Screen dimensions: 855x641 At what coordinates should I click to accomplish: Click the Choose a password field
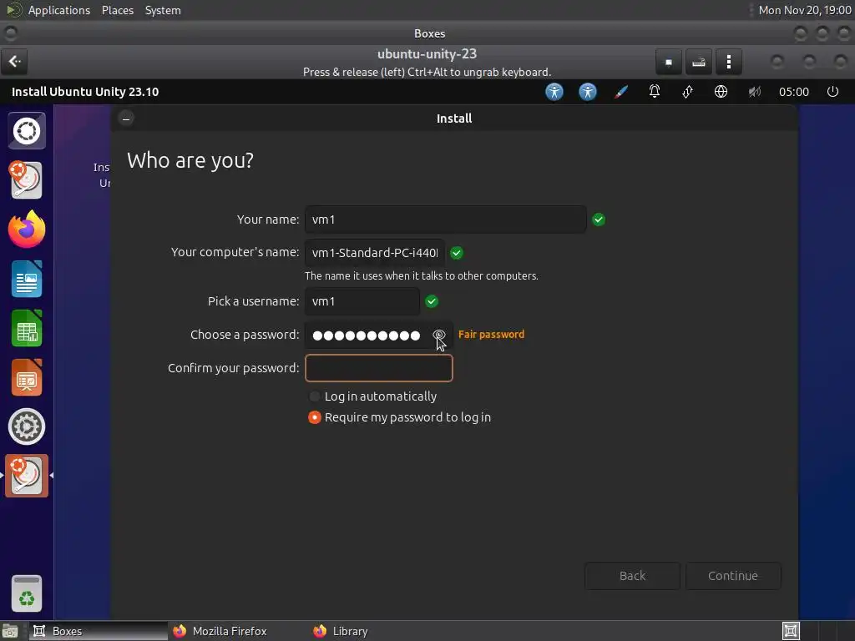pos(378,335)
